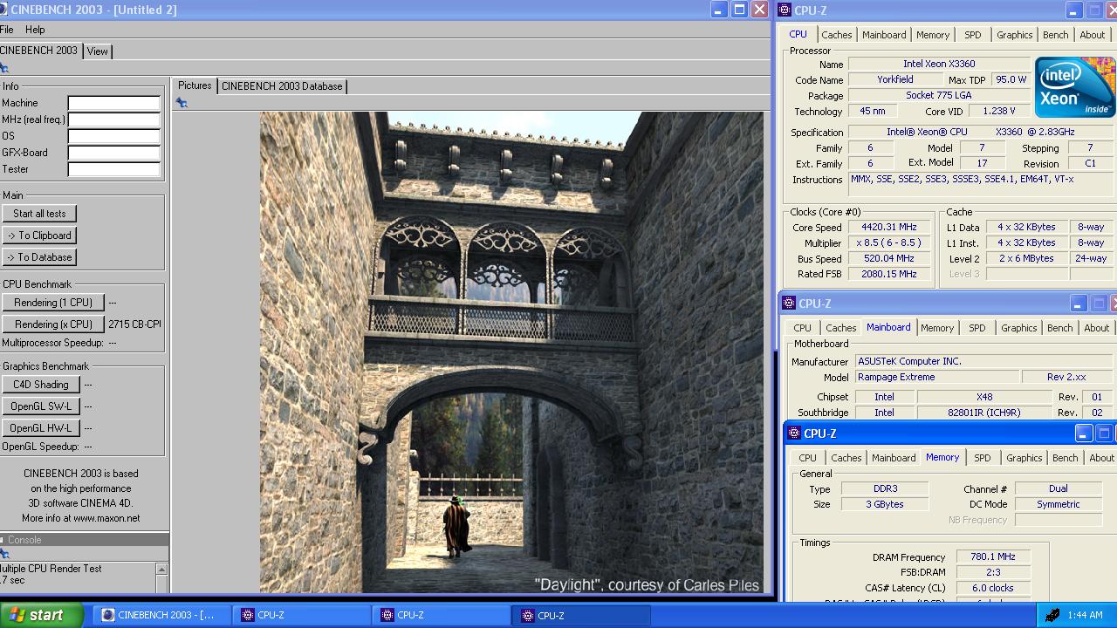The width and height of the screenshot is (1117, 628).
Task: Open Bench tab in top CPU-Z window
Action: tap(1055, 35)
